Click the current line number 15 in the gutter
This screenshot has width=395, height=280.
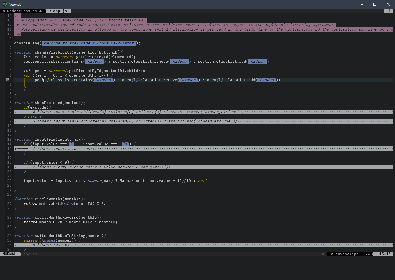point(7,80)
